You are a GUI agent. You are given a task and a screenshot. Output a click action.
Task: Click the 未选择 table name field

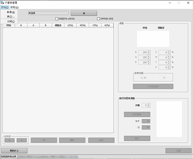tap(49, 13)
